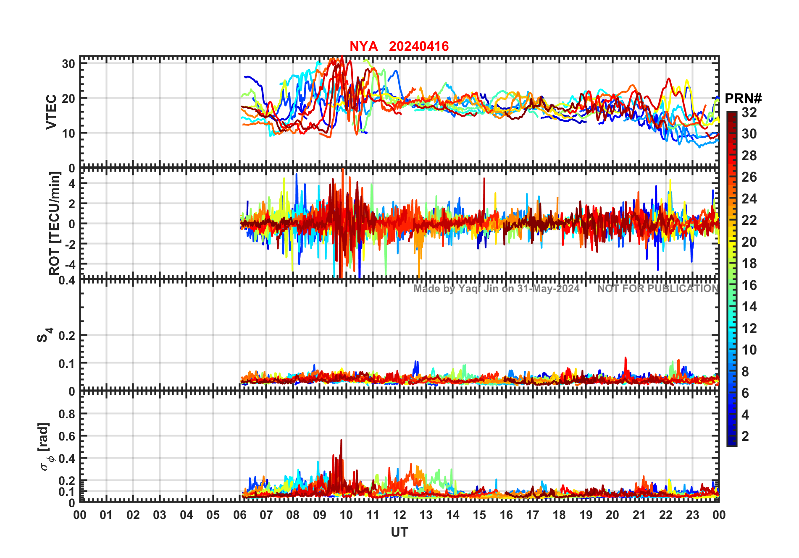This screenshot has height=558, width=799.
Task: Click the x-axis tick label '02'
Action: click(x=133, y=515)
